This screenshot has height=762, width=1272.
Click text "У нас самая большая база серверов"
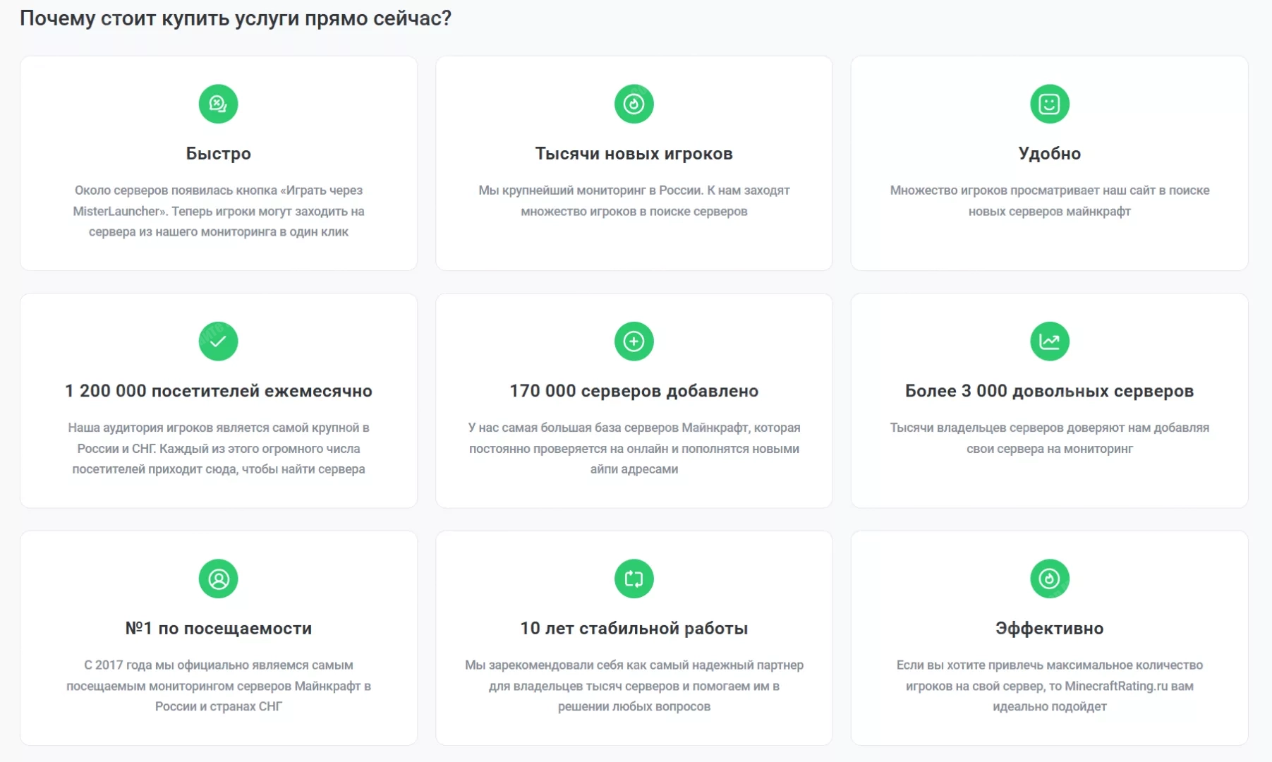pyautogui.click(x=634, y=448)
